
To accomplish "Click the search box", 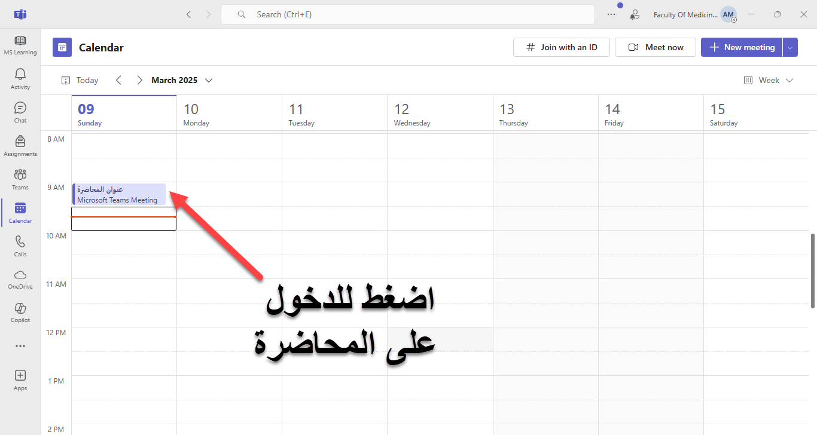I will click(408, 14).
